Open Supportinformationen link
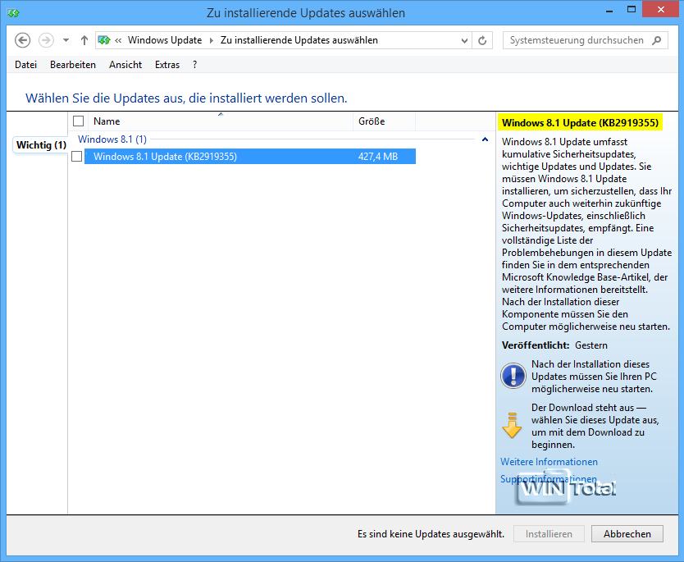Screen dimensions: 684x562 (x=549, y=478)
